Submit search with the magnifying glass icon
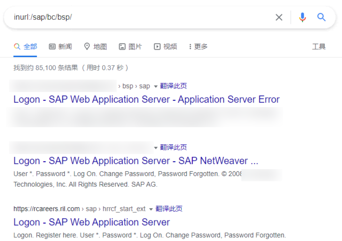Screen dimensions: 342x241 pyautogui.click(x=321, y=17)
